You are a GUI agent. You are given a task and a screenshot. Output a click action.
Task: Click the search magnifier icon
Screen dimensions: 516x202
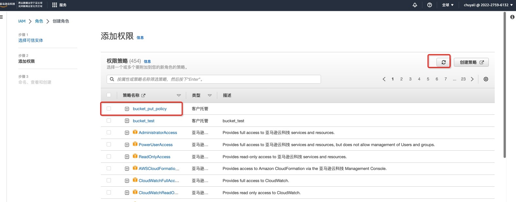[x=112, y=79]
